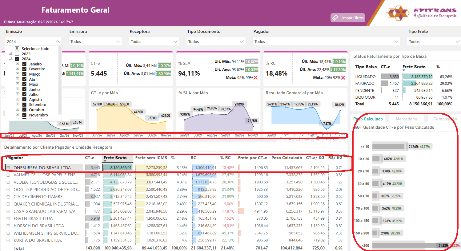
Task: Open the Emissora dropdown
Action: click(x=95, y=41)
